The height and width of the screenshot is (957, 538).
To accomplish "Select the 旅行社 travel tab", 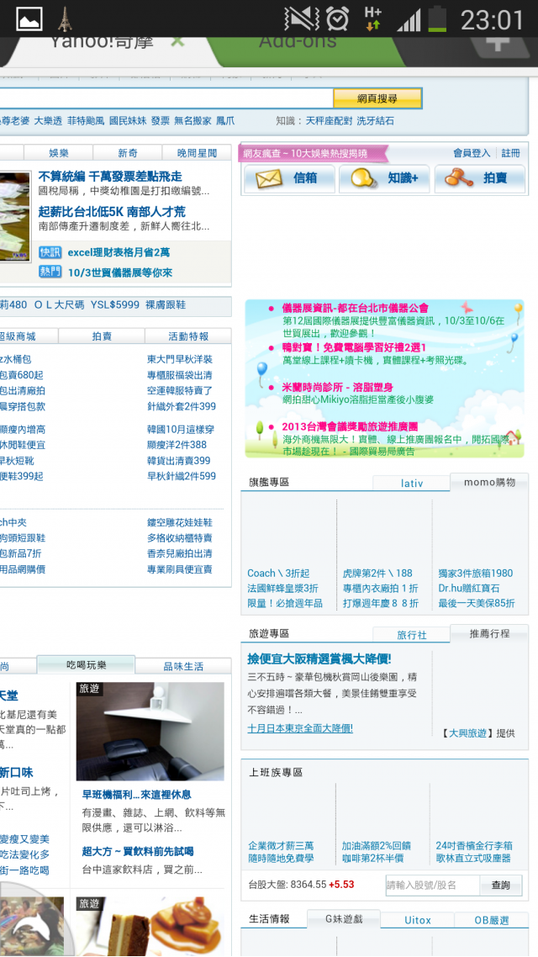I will (x=412, y=635).
